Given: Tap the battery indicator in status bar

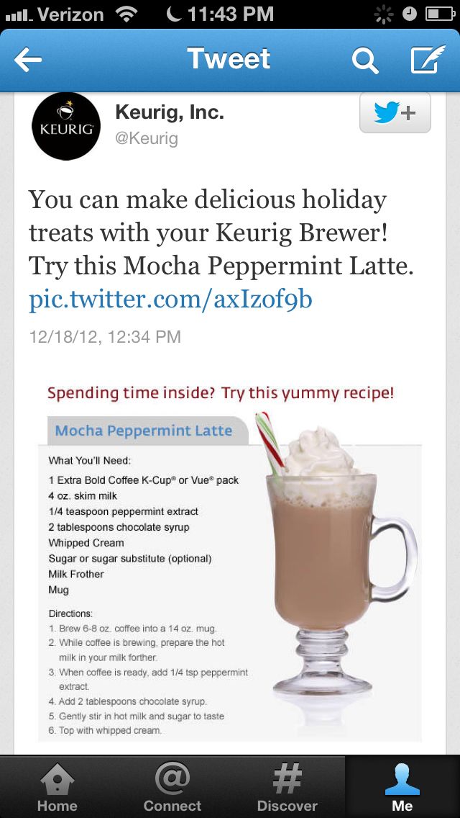Looking at the screenshot, I should [x=439, y=14].
